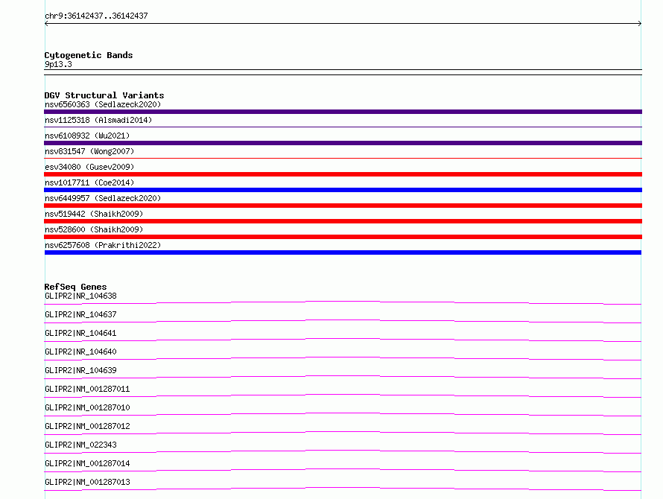
Task: Click transcript GLIPR2|NR_104640
Action: (x=80, y=352)
